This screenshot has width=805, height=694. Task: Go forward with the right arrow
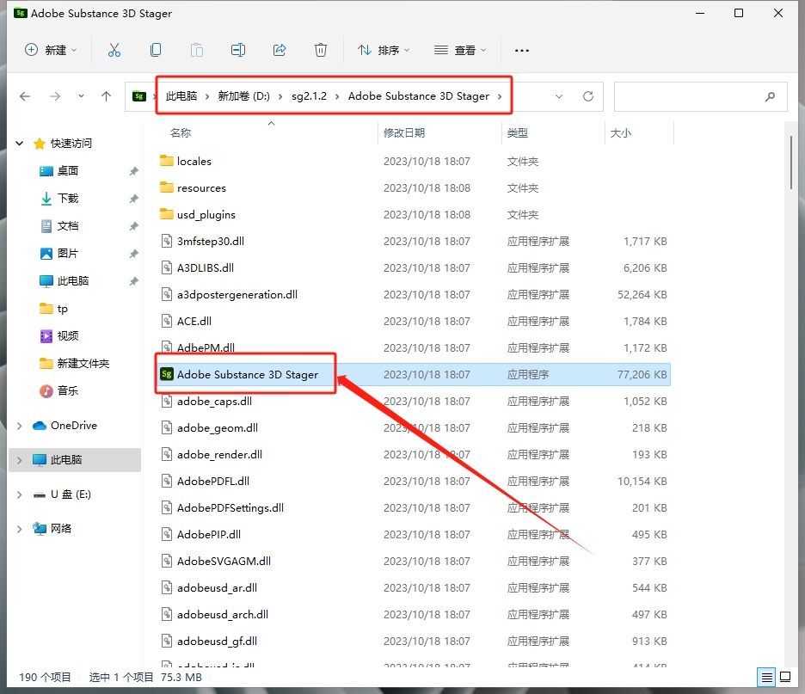(x=55, y=96)
